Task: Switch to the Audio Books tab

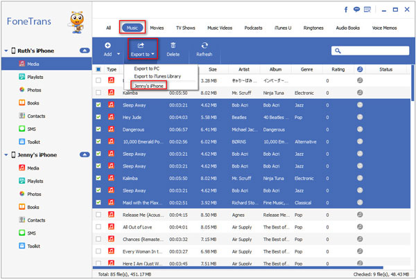Action: click(348, 28)
